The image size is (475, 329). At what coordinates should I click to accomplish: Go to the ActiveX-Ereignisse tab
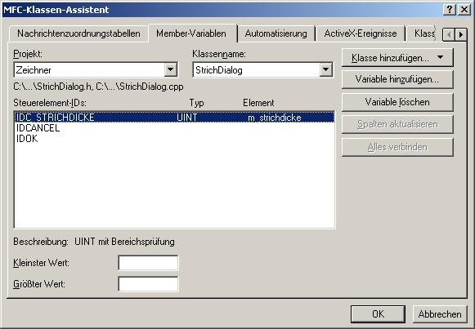(x=361, y=33)
